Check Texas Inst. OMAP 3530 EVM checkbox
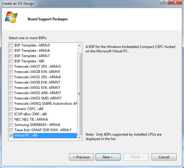The height and width of the screenshot is (168, 184). tap(11, 130)
